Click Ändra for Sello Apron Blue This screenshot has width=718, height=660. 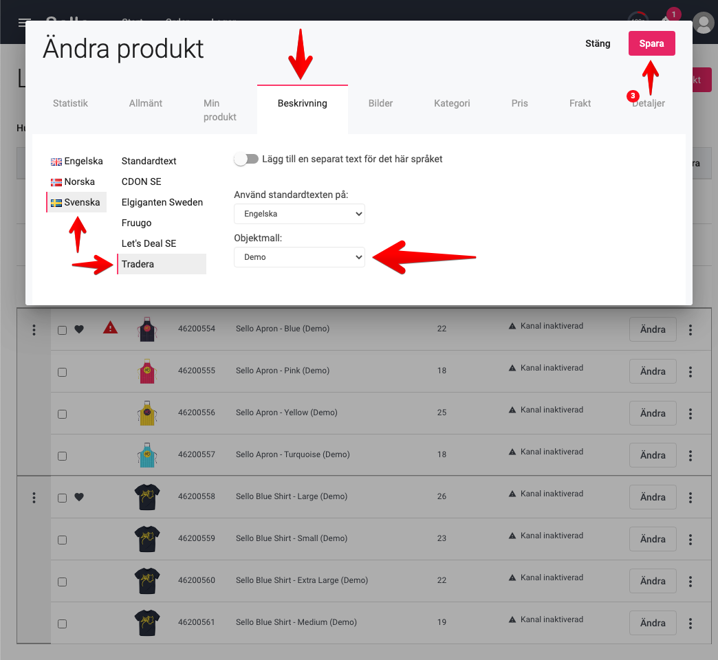653,329
